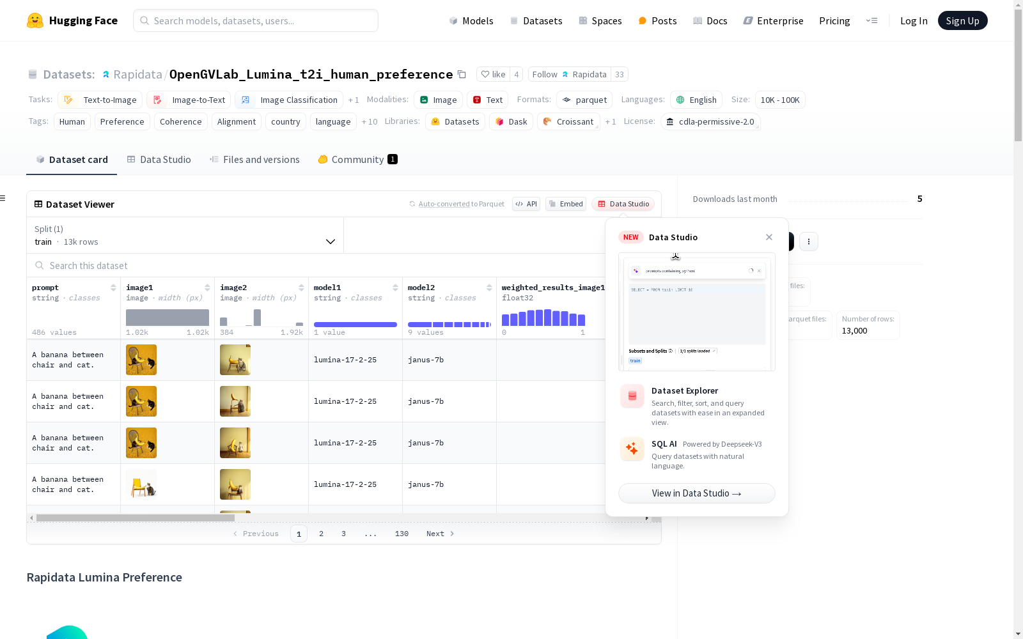Click the SQL AI sparkle icon
This screenshot has height=639, width=1023.
(632, 449)
